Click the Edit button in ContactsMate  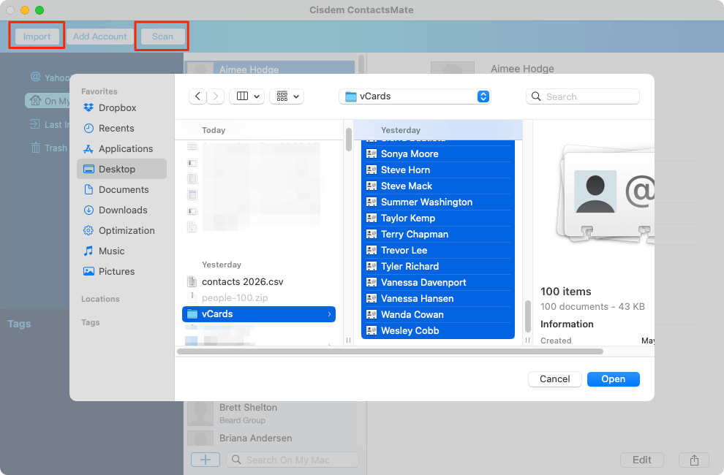[642, 460]
